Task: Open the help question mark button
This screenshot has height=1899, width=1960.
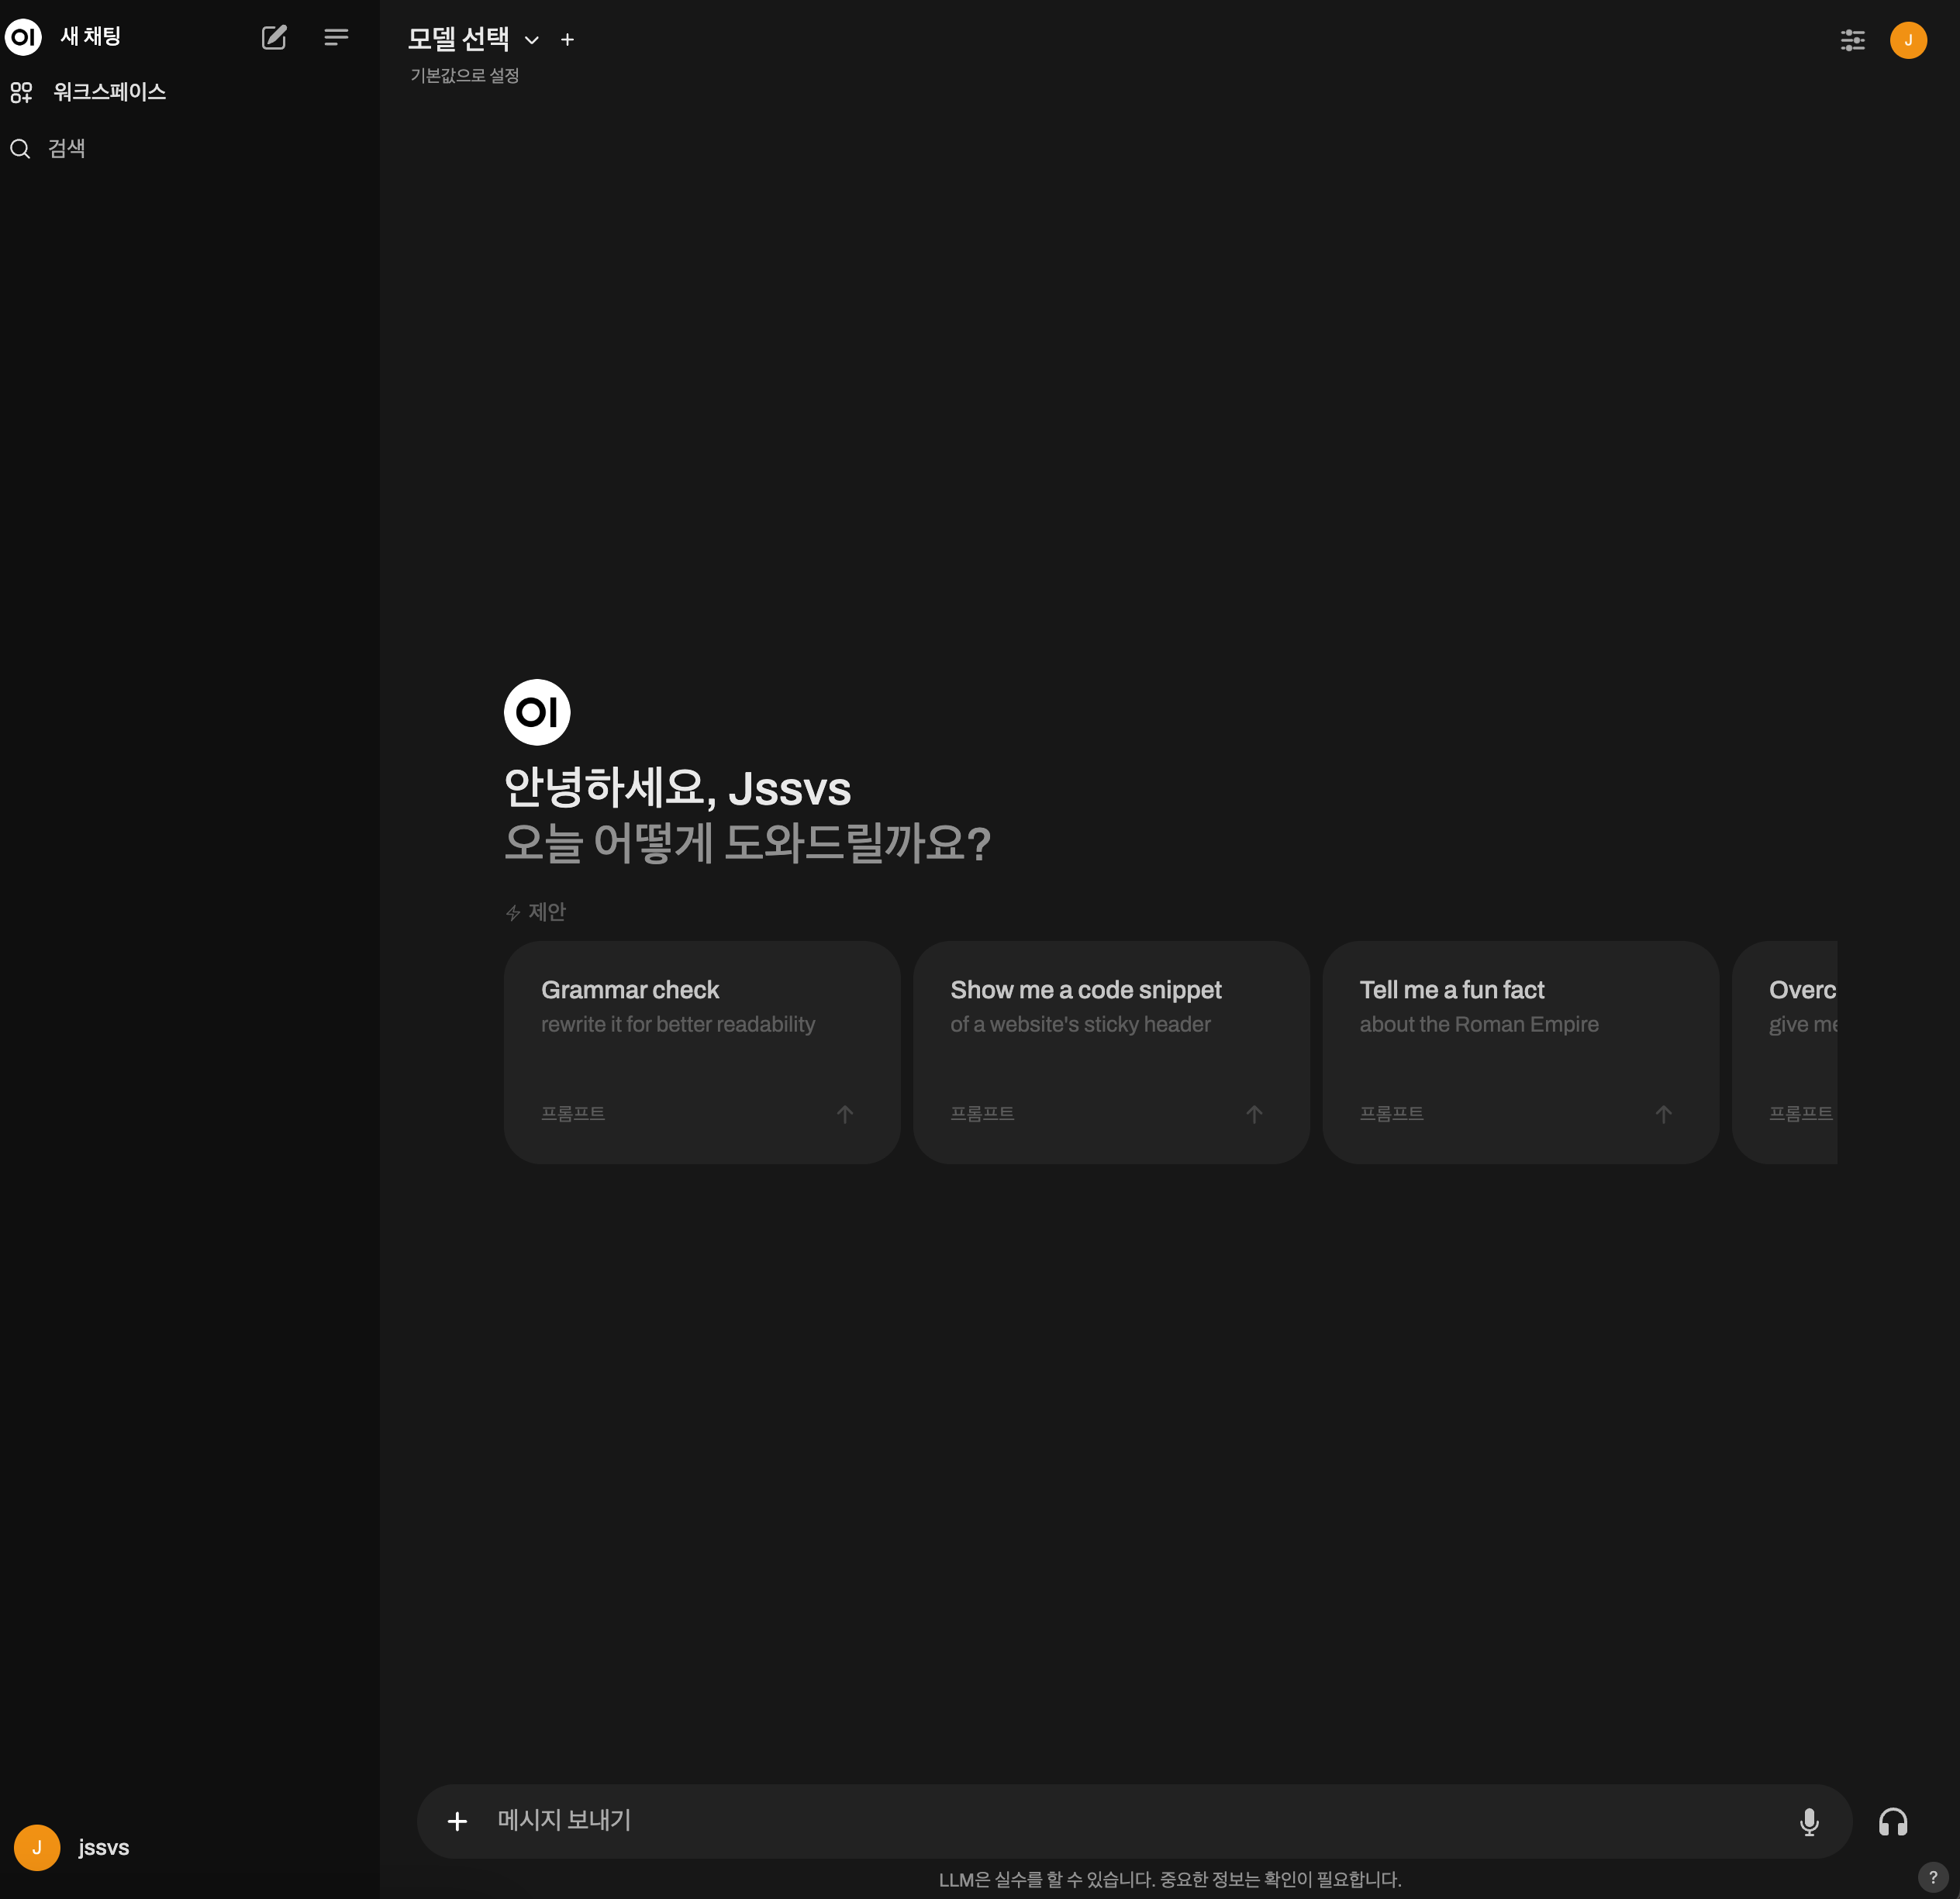Action: (x=1933, y=1876)
